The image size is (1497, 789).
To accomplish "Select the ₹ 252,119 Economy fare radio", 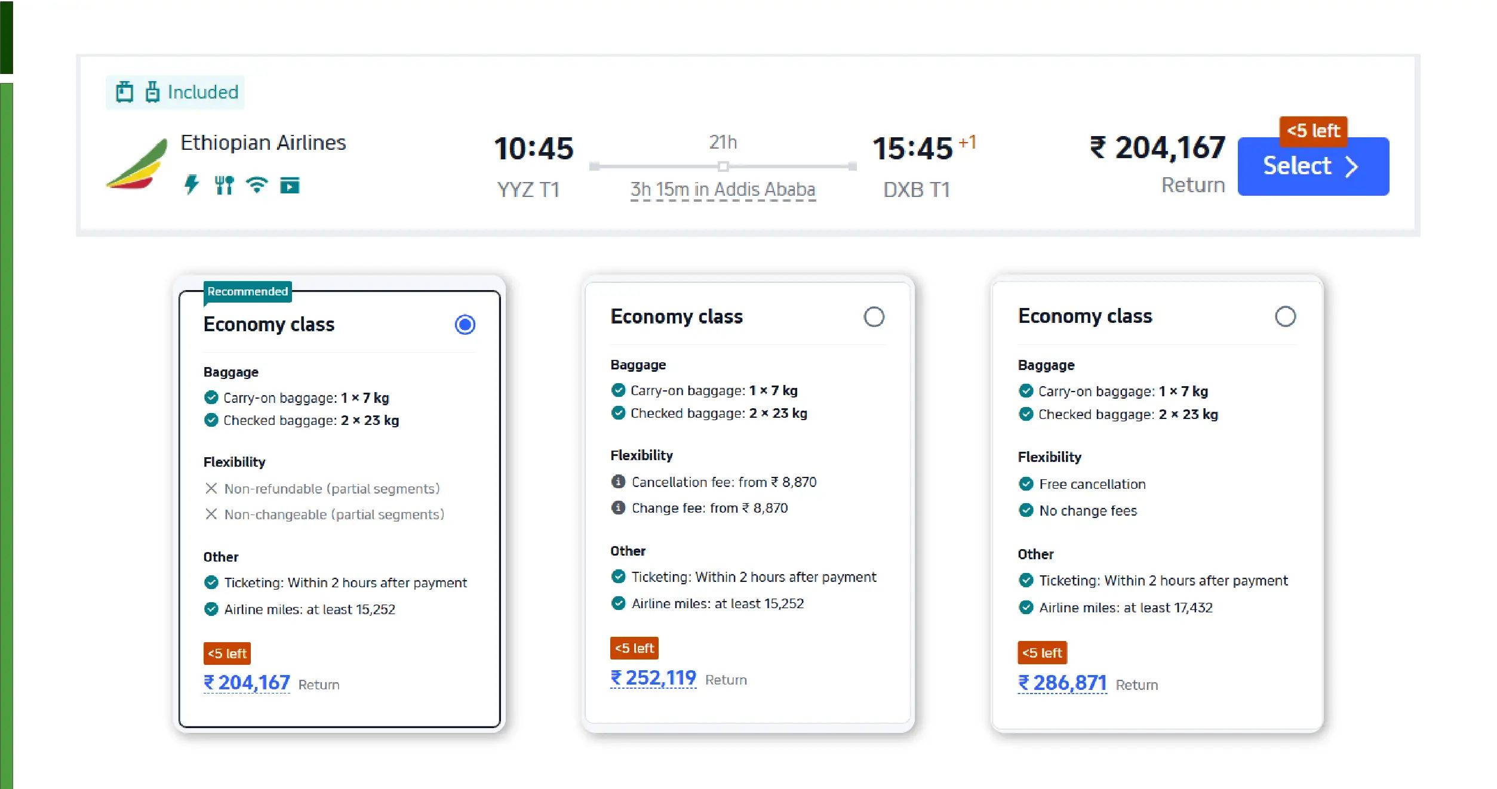I will (x=874, y=317).
